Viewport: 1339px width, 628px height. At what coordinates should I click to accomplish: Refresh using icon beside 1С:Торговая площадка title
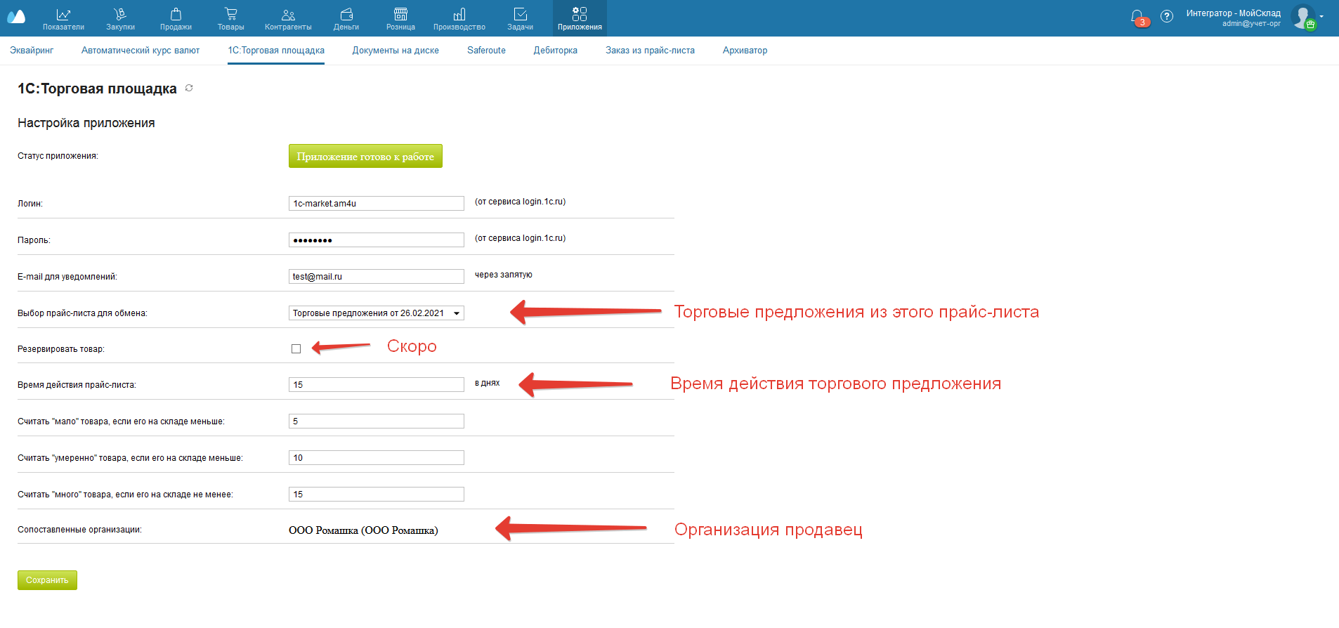[189, 88]
